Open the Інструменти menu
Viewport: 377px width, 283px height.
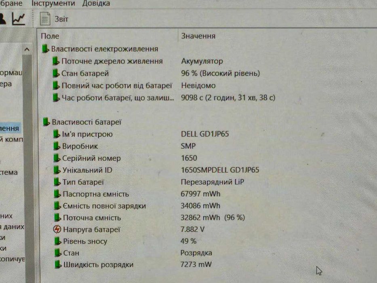53,3
